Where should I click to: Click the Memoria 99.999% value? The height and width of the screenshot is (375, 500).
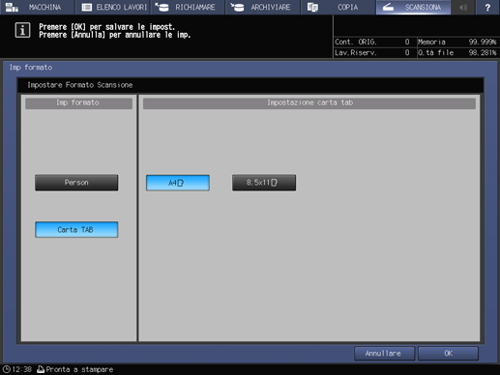483,43
